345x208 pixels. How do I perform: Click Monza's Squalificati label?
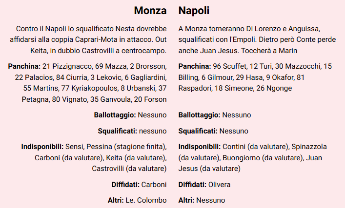(118, 131)
